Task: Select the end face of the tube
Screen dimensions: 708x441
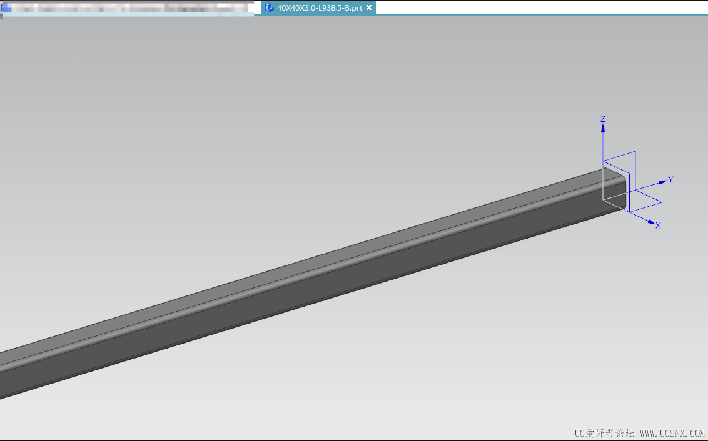Action: pyautogui.click(x=614, y=189)
